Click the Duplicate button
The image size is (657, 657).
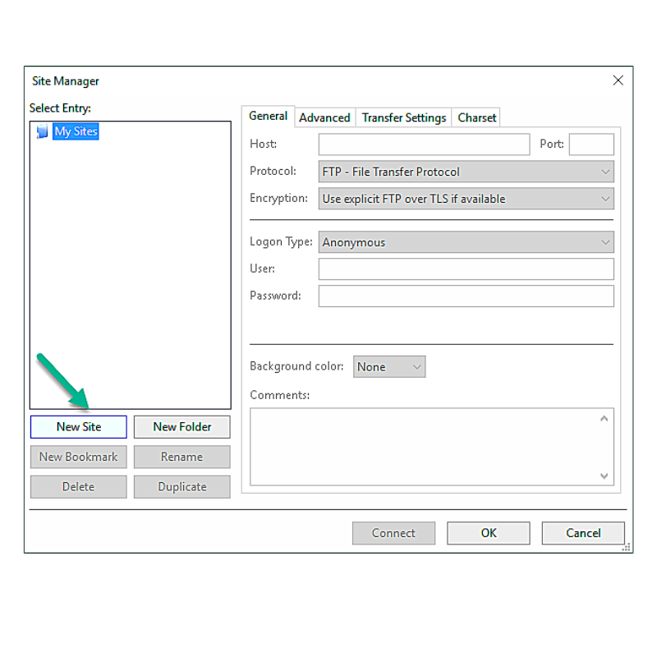click(x=181, y=486)
